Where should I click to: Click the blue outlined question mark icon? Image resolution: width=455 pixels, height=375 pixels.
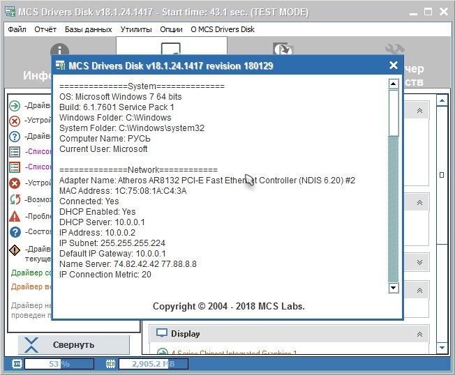(15, 136)
